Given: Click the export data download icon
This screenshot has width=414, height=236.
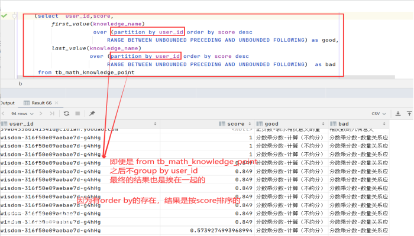Looking at the screenshot, I should coord(398,113).
